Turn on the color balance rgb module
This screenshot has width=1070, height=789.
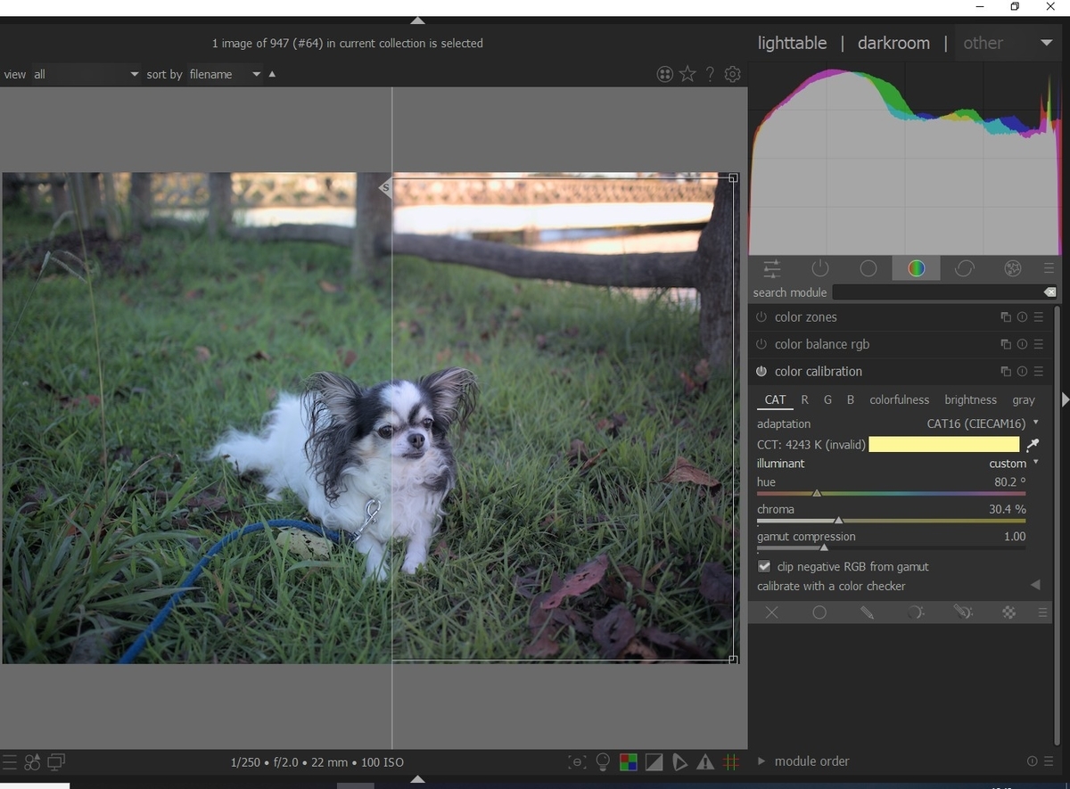point(761,344)
